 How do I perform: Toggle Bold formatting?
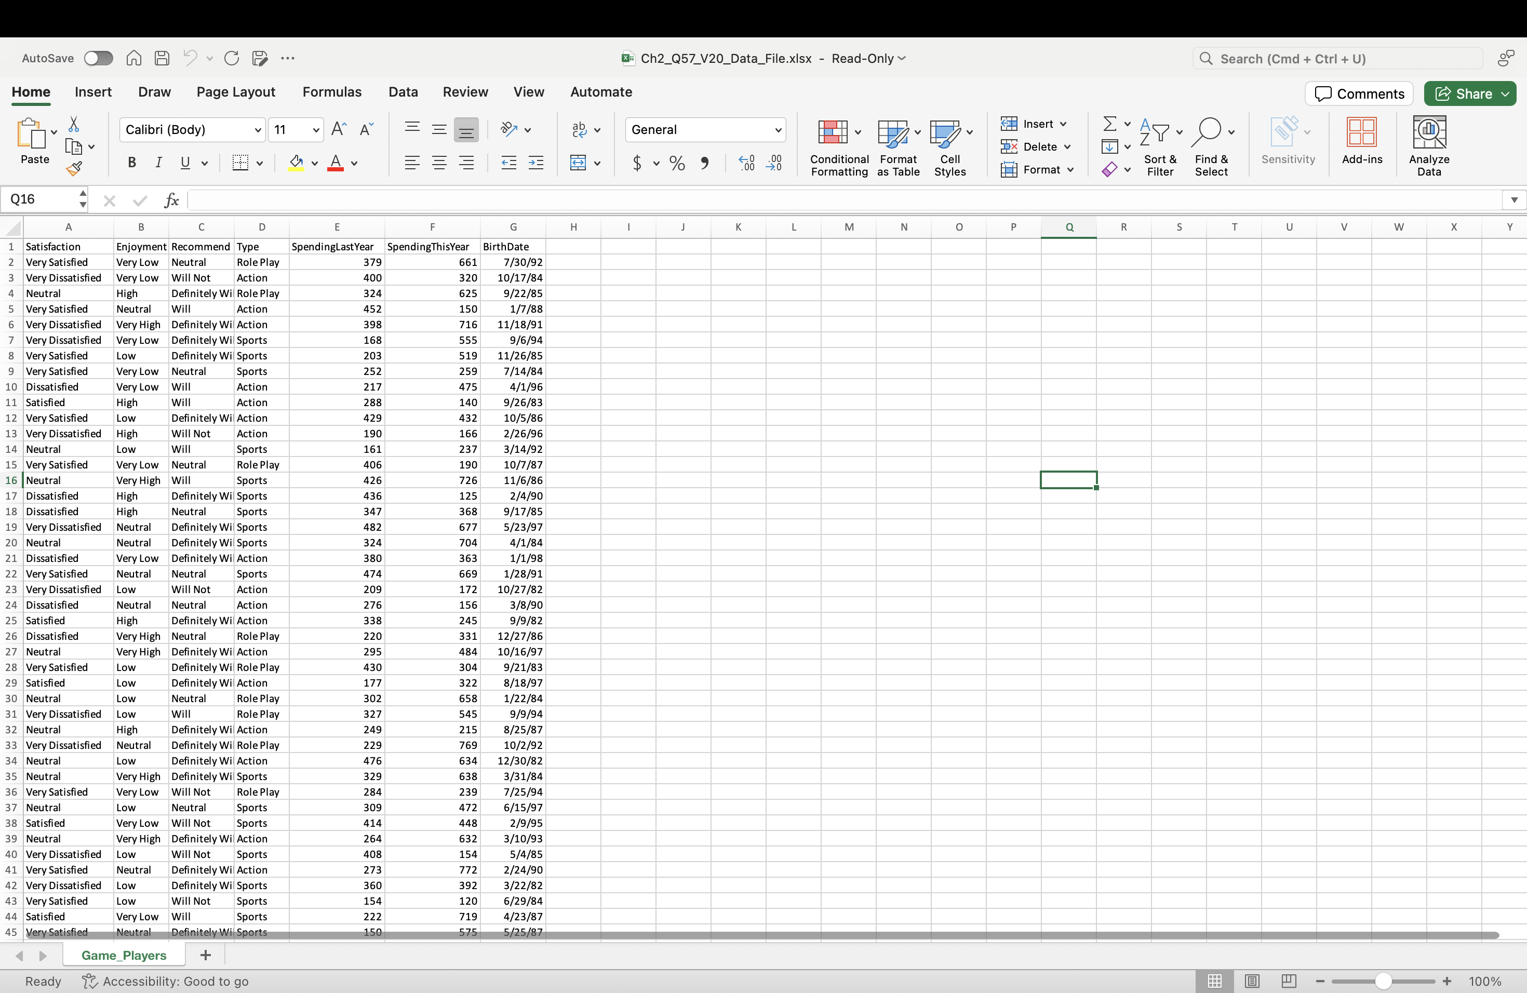click(x=131, y=163)
